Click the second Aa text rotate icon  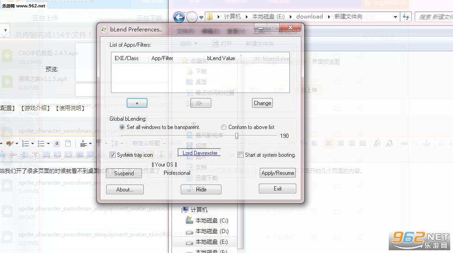click(389, 143)
